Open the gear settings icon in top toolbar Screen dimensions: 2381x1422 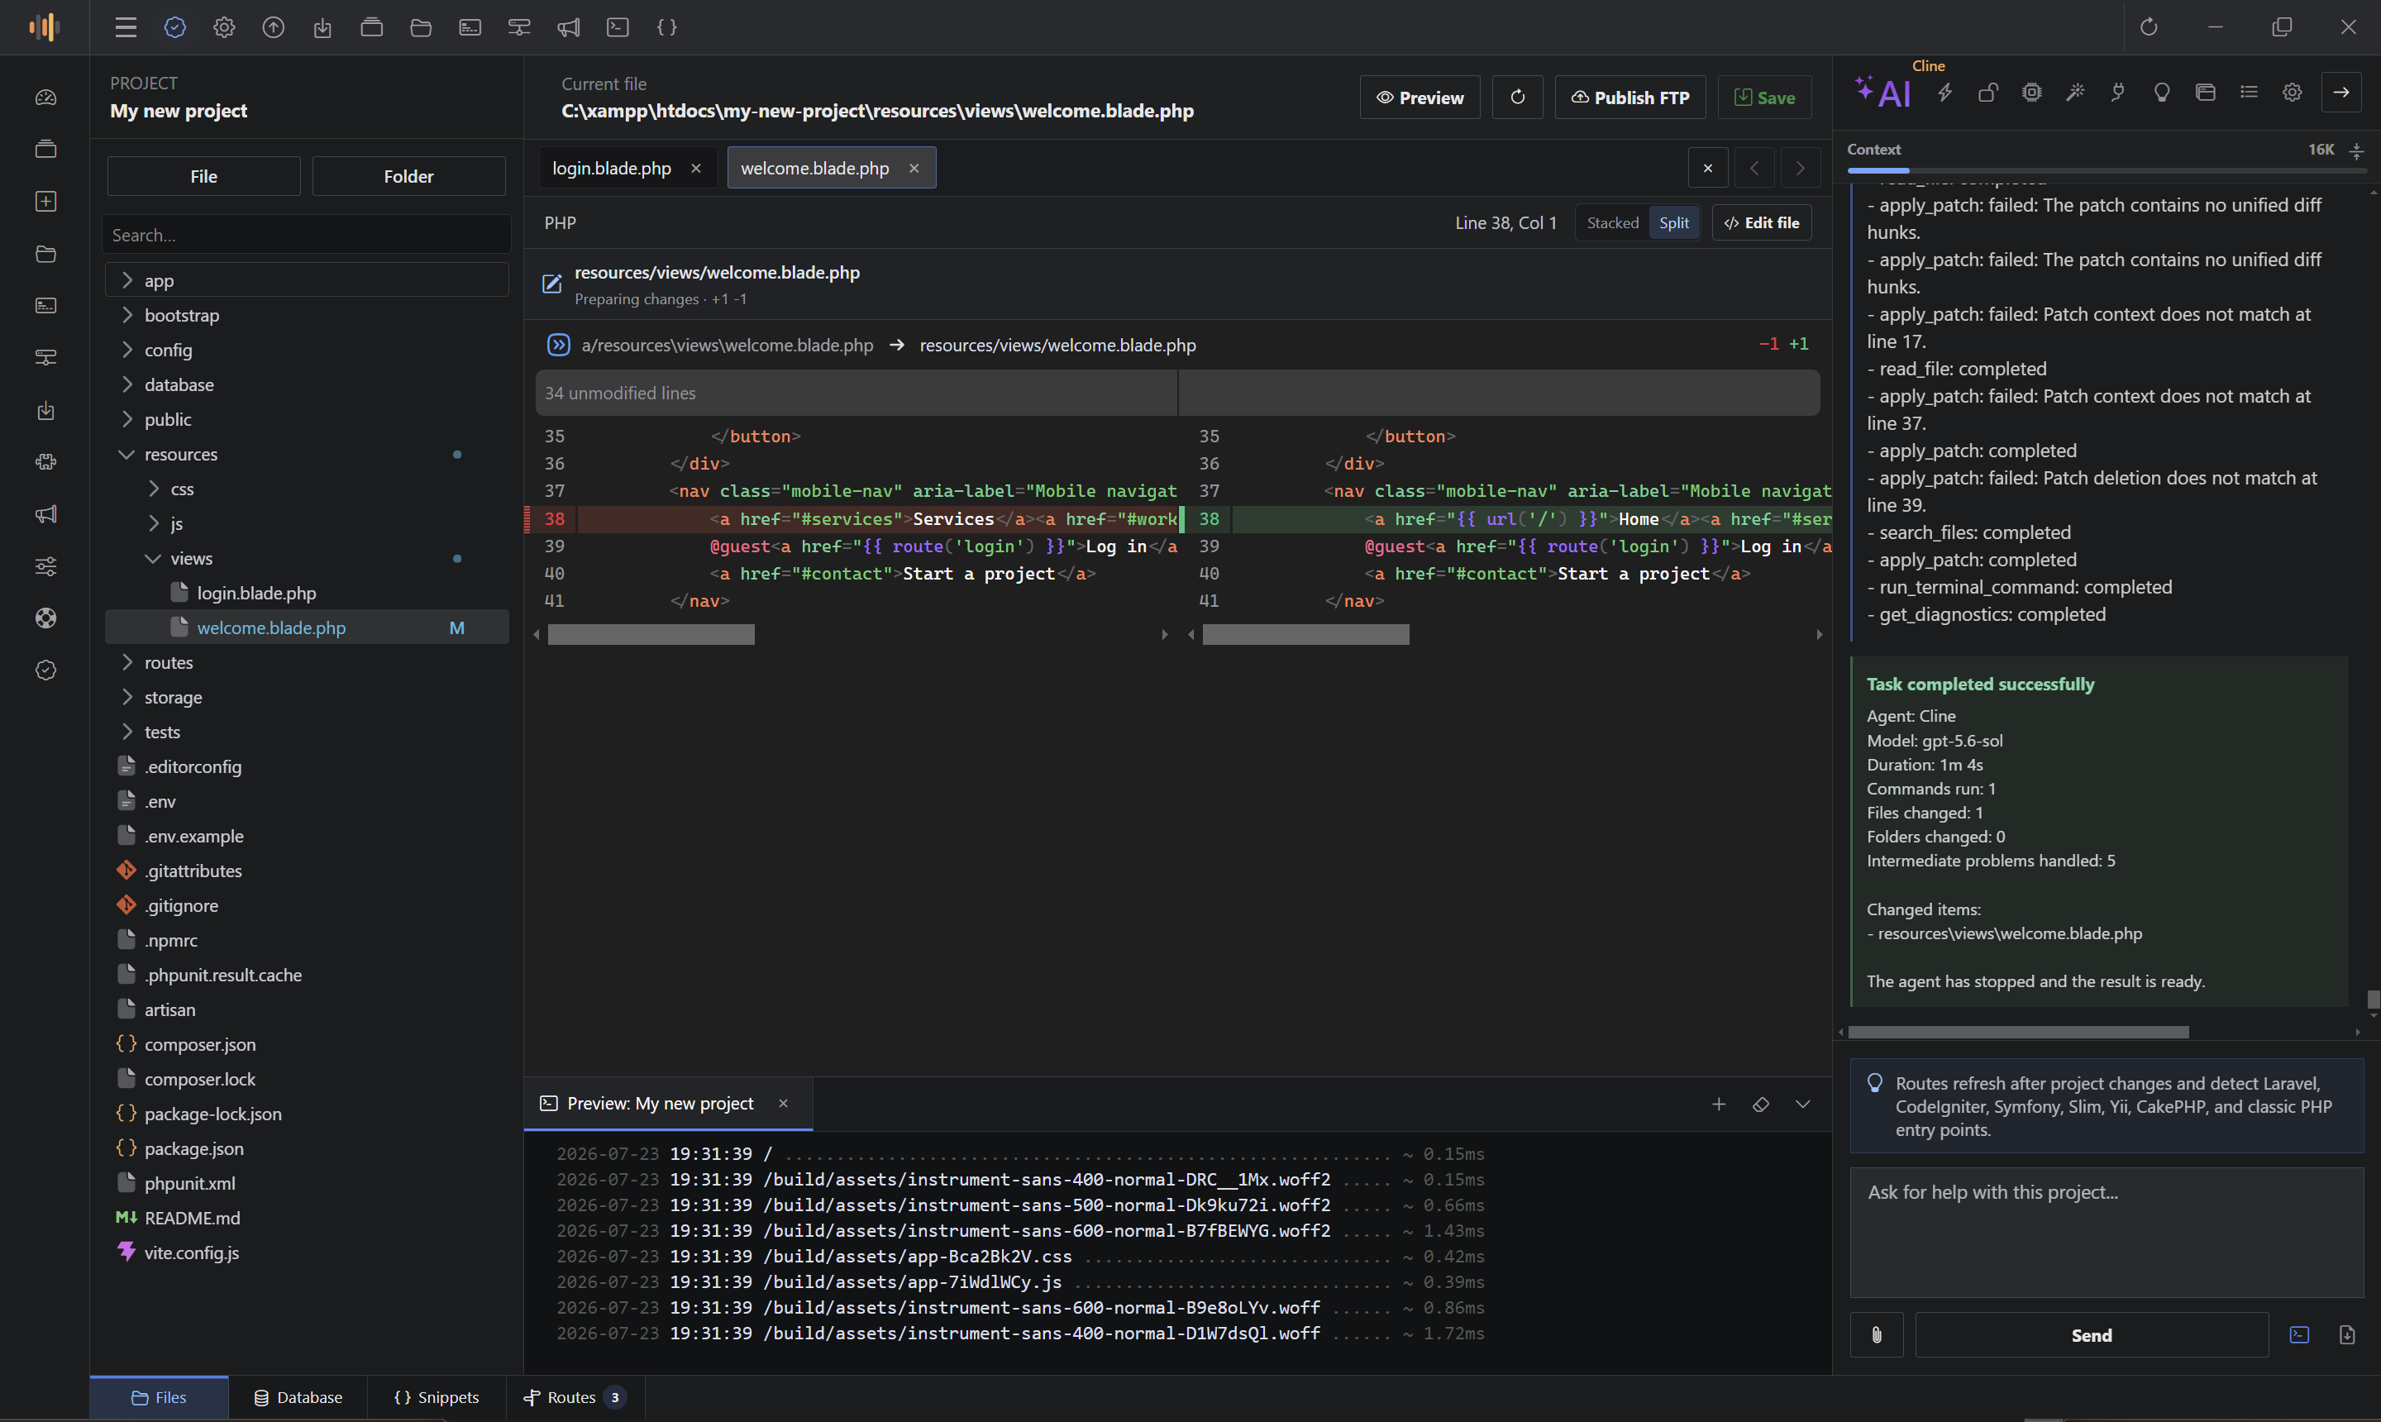[x=224, y=26]
